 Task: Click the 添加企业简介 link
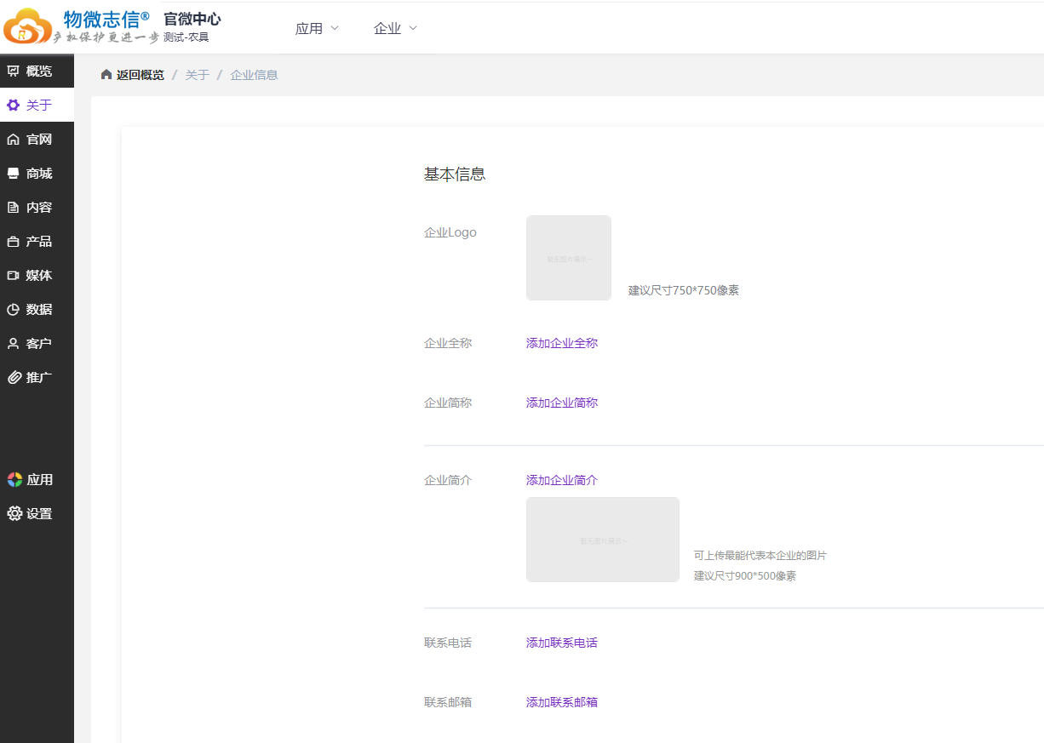tap(562, 480)
